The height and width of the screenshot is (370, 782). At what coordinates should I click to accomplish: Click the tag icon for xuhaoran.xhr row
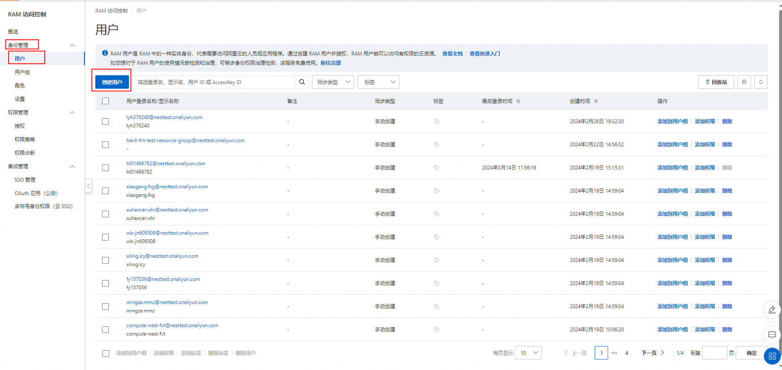point(436,214)
